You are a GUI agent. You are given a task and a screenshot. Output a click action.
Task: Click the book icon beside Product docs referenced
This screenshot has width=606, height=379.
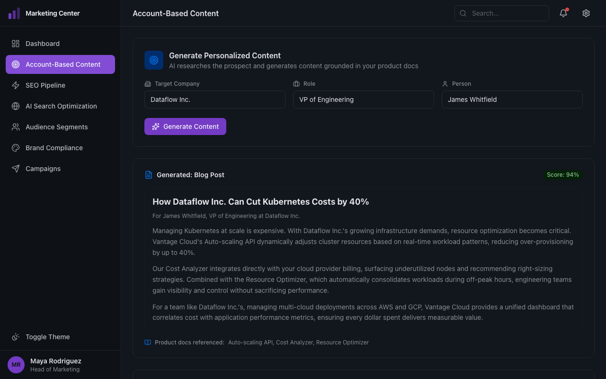147,342
